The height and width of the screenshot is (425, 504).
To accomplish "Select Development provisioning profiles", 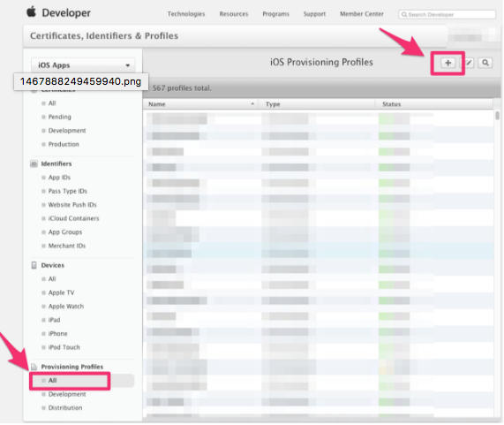I will tap(67, 394).
